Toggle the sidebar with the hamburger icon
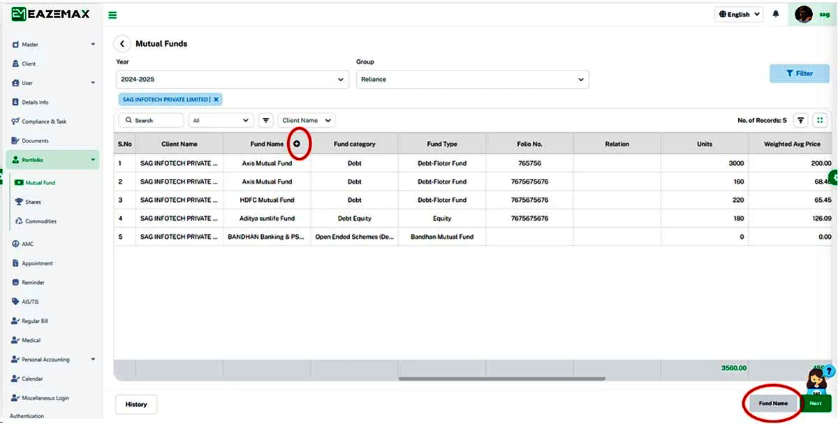This screenshot has width=838, height=440. click(x=112, y=15)
